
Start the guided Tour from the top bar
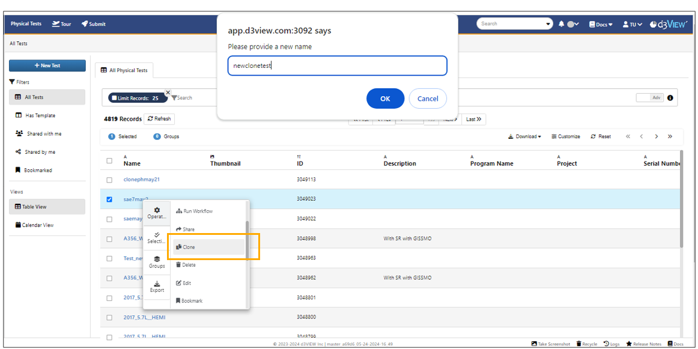click(x=61, y=24)
